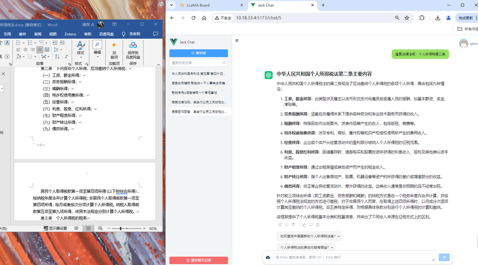Open the styles pane dialog launcher
The width and height of the screenshot is (478, 265).
[x=87, y=64]
